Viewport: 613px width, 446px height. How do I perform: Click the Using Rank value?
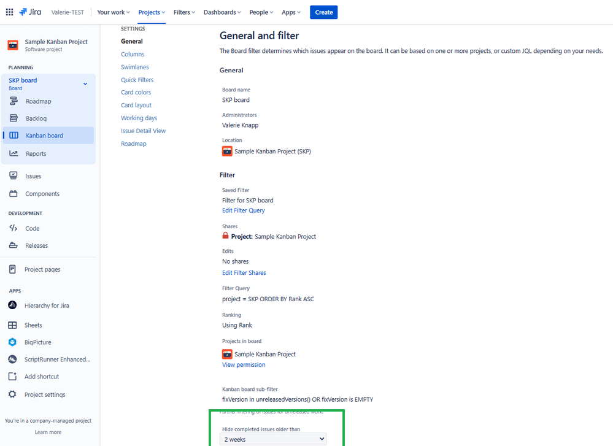point(237,325)
